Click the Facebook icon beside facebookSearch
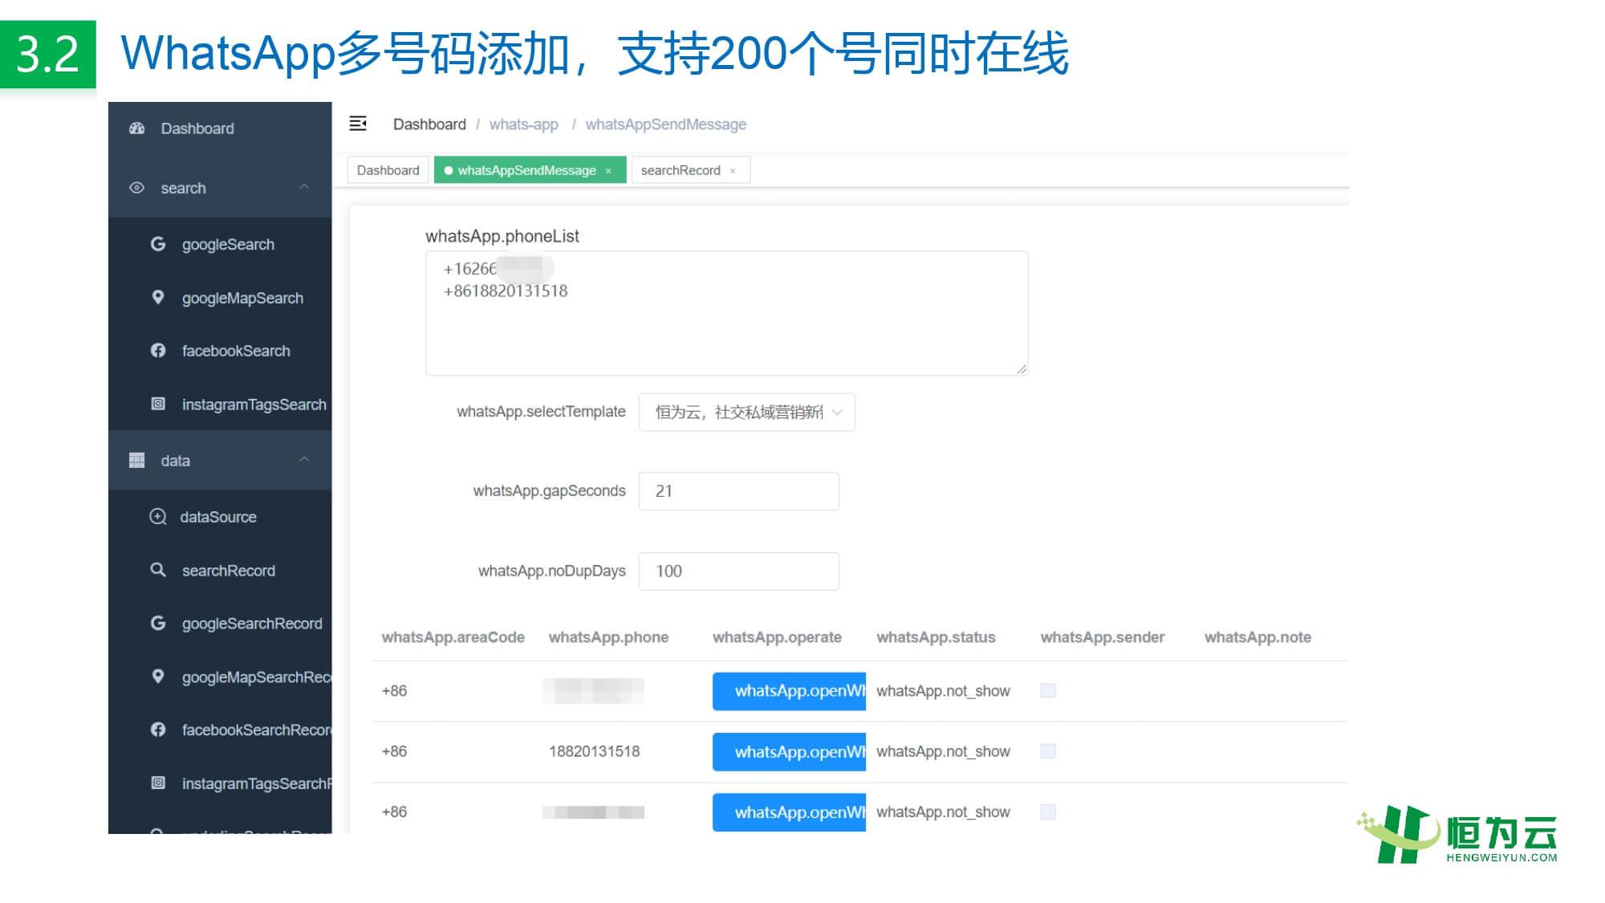The height and width of the screenshot is (903, 1605). (x=158, y=351)
